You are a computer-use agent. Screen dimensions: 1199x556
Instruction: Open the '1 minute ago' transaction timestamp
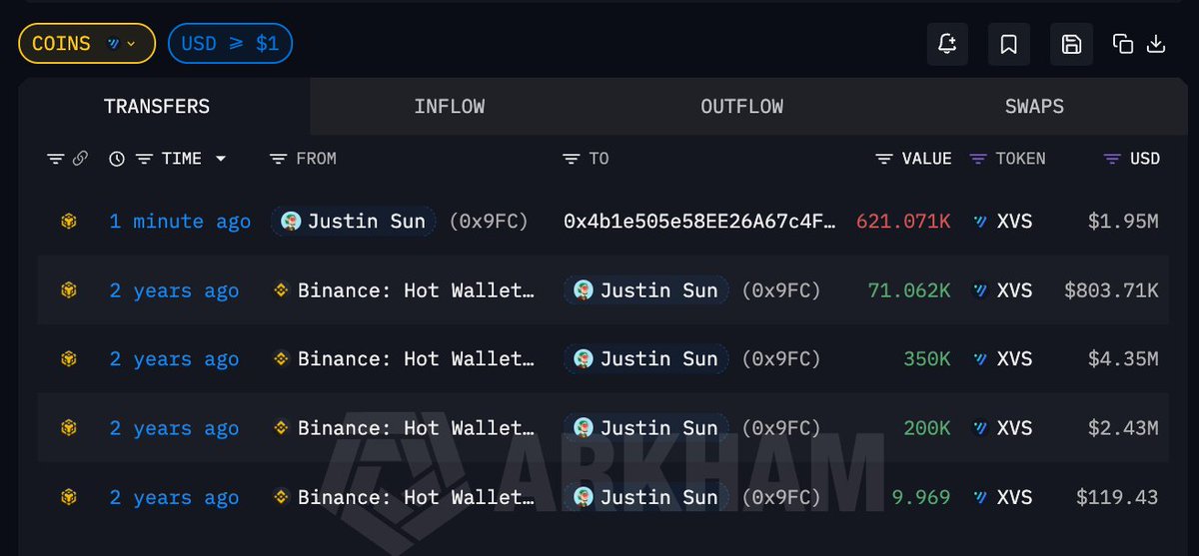tap(180, 221)
